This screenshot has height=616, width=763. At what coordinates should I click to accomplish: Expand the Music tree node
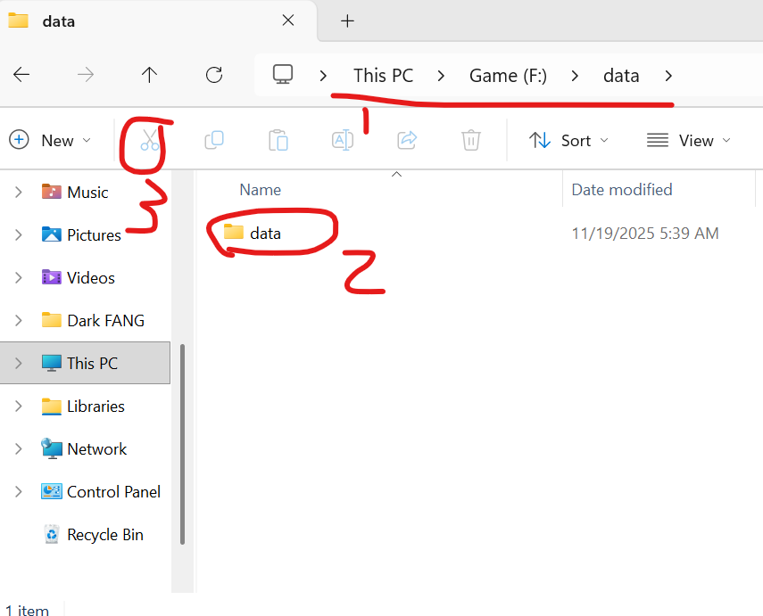point(19,192)
